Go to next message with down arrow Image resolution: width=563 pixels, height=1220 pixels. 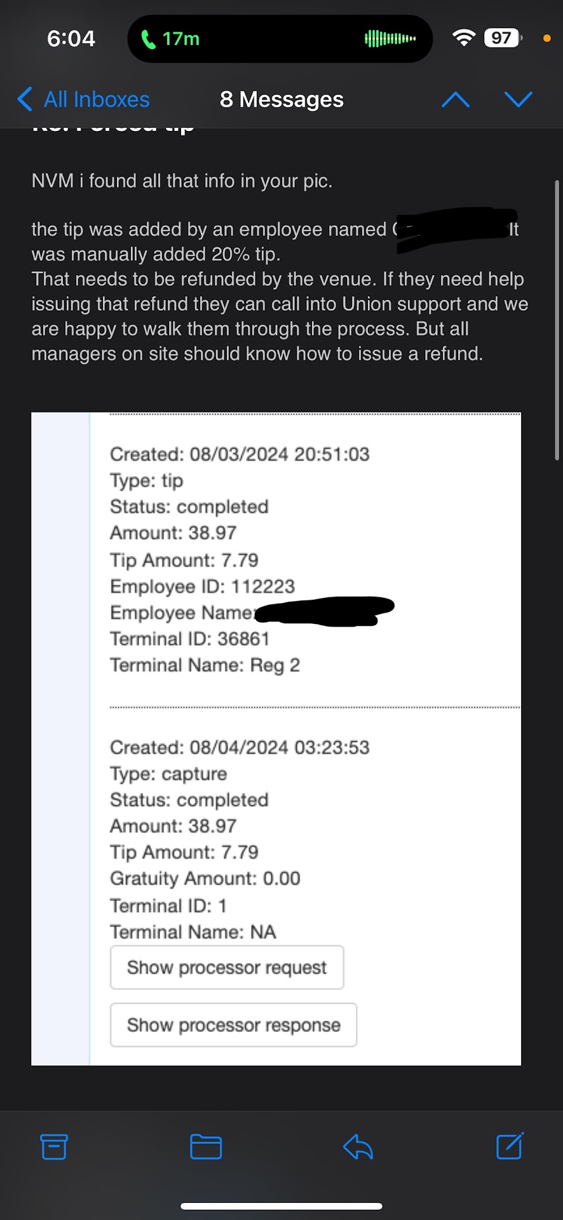pos(518,100)
